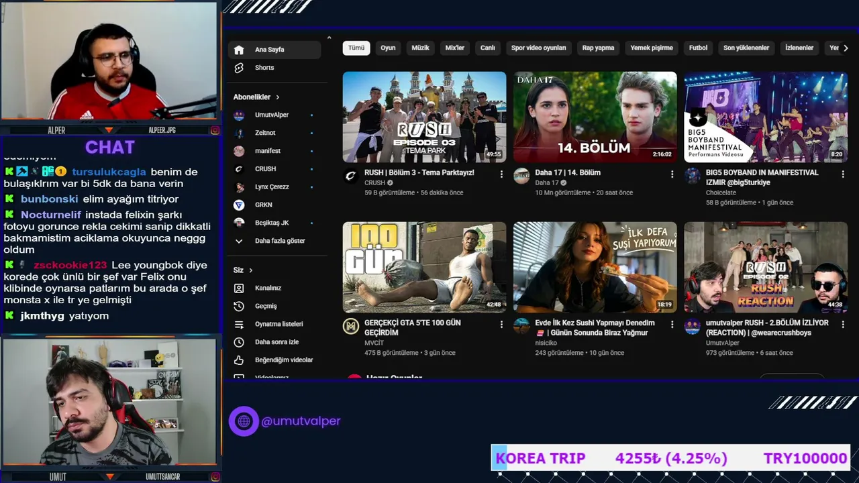Viewport: 859px width, 483px height.
Task: Open options menu for BIG5 BOYBAND video
Action: click(x=843, y=174)
